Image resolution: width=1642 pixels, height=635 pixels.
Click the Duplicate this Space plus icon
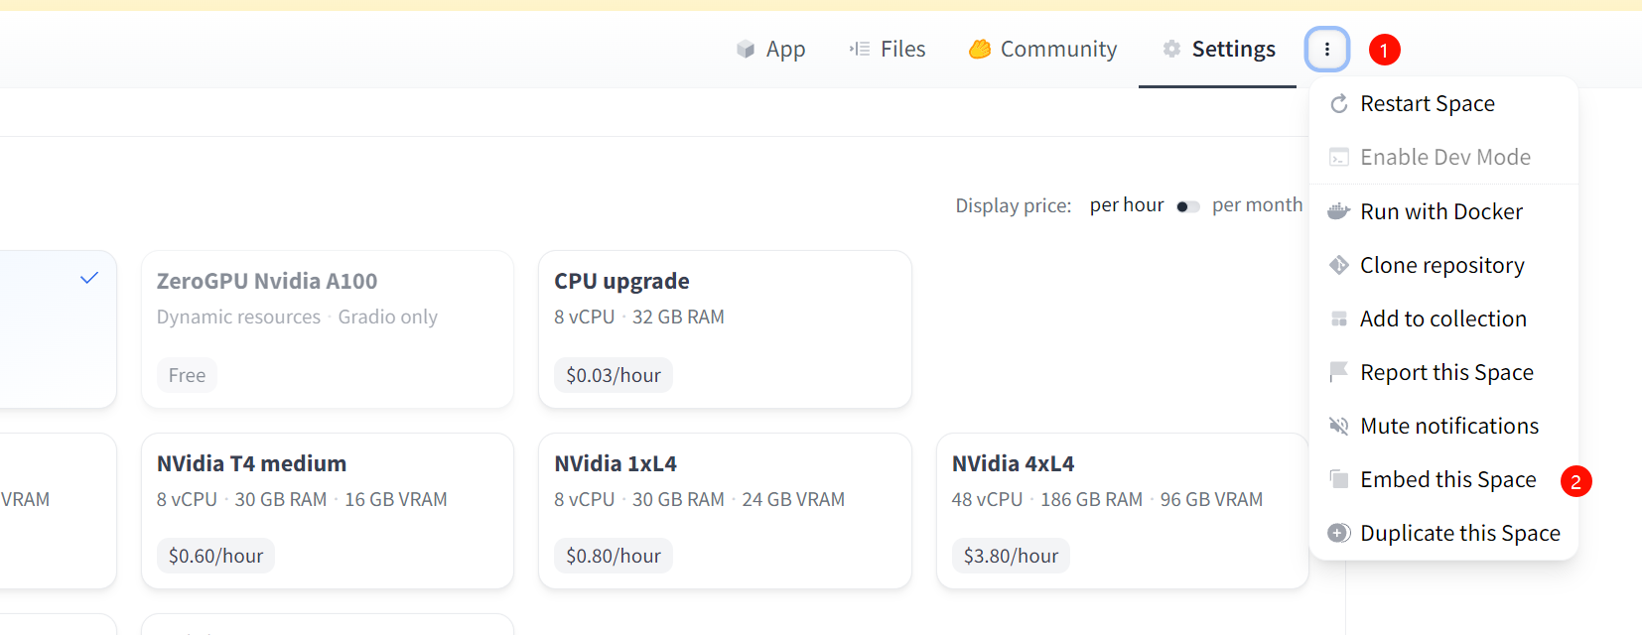(x=1339, y=533)
